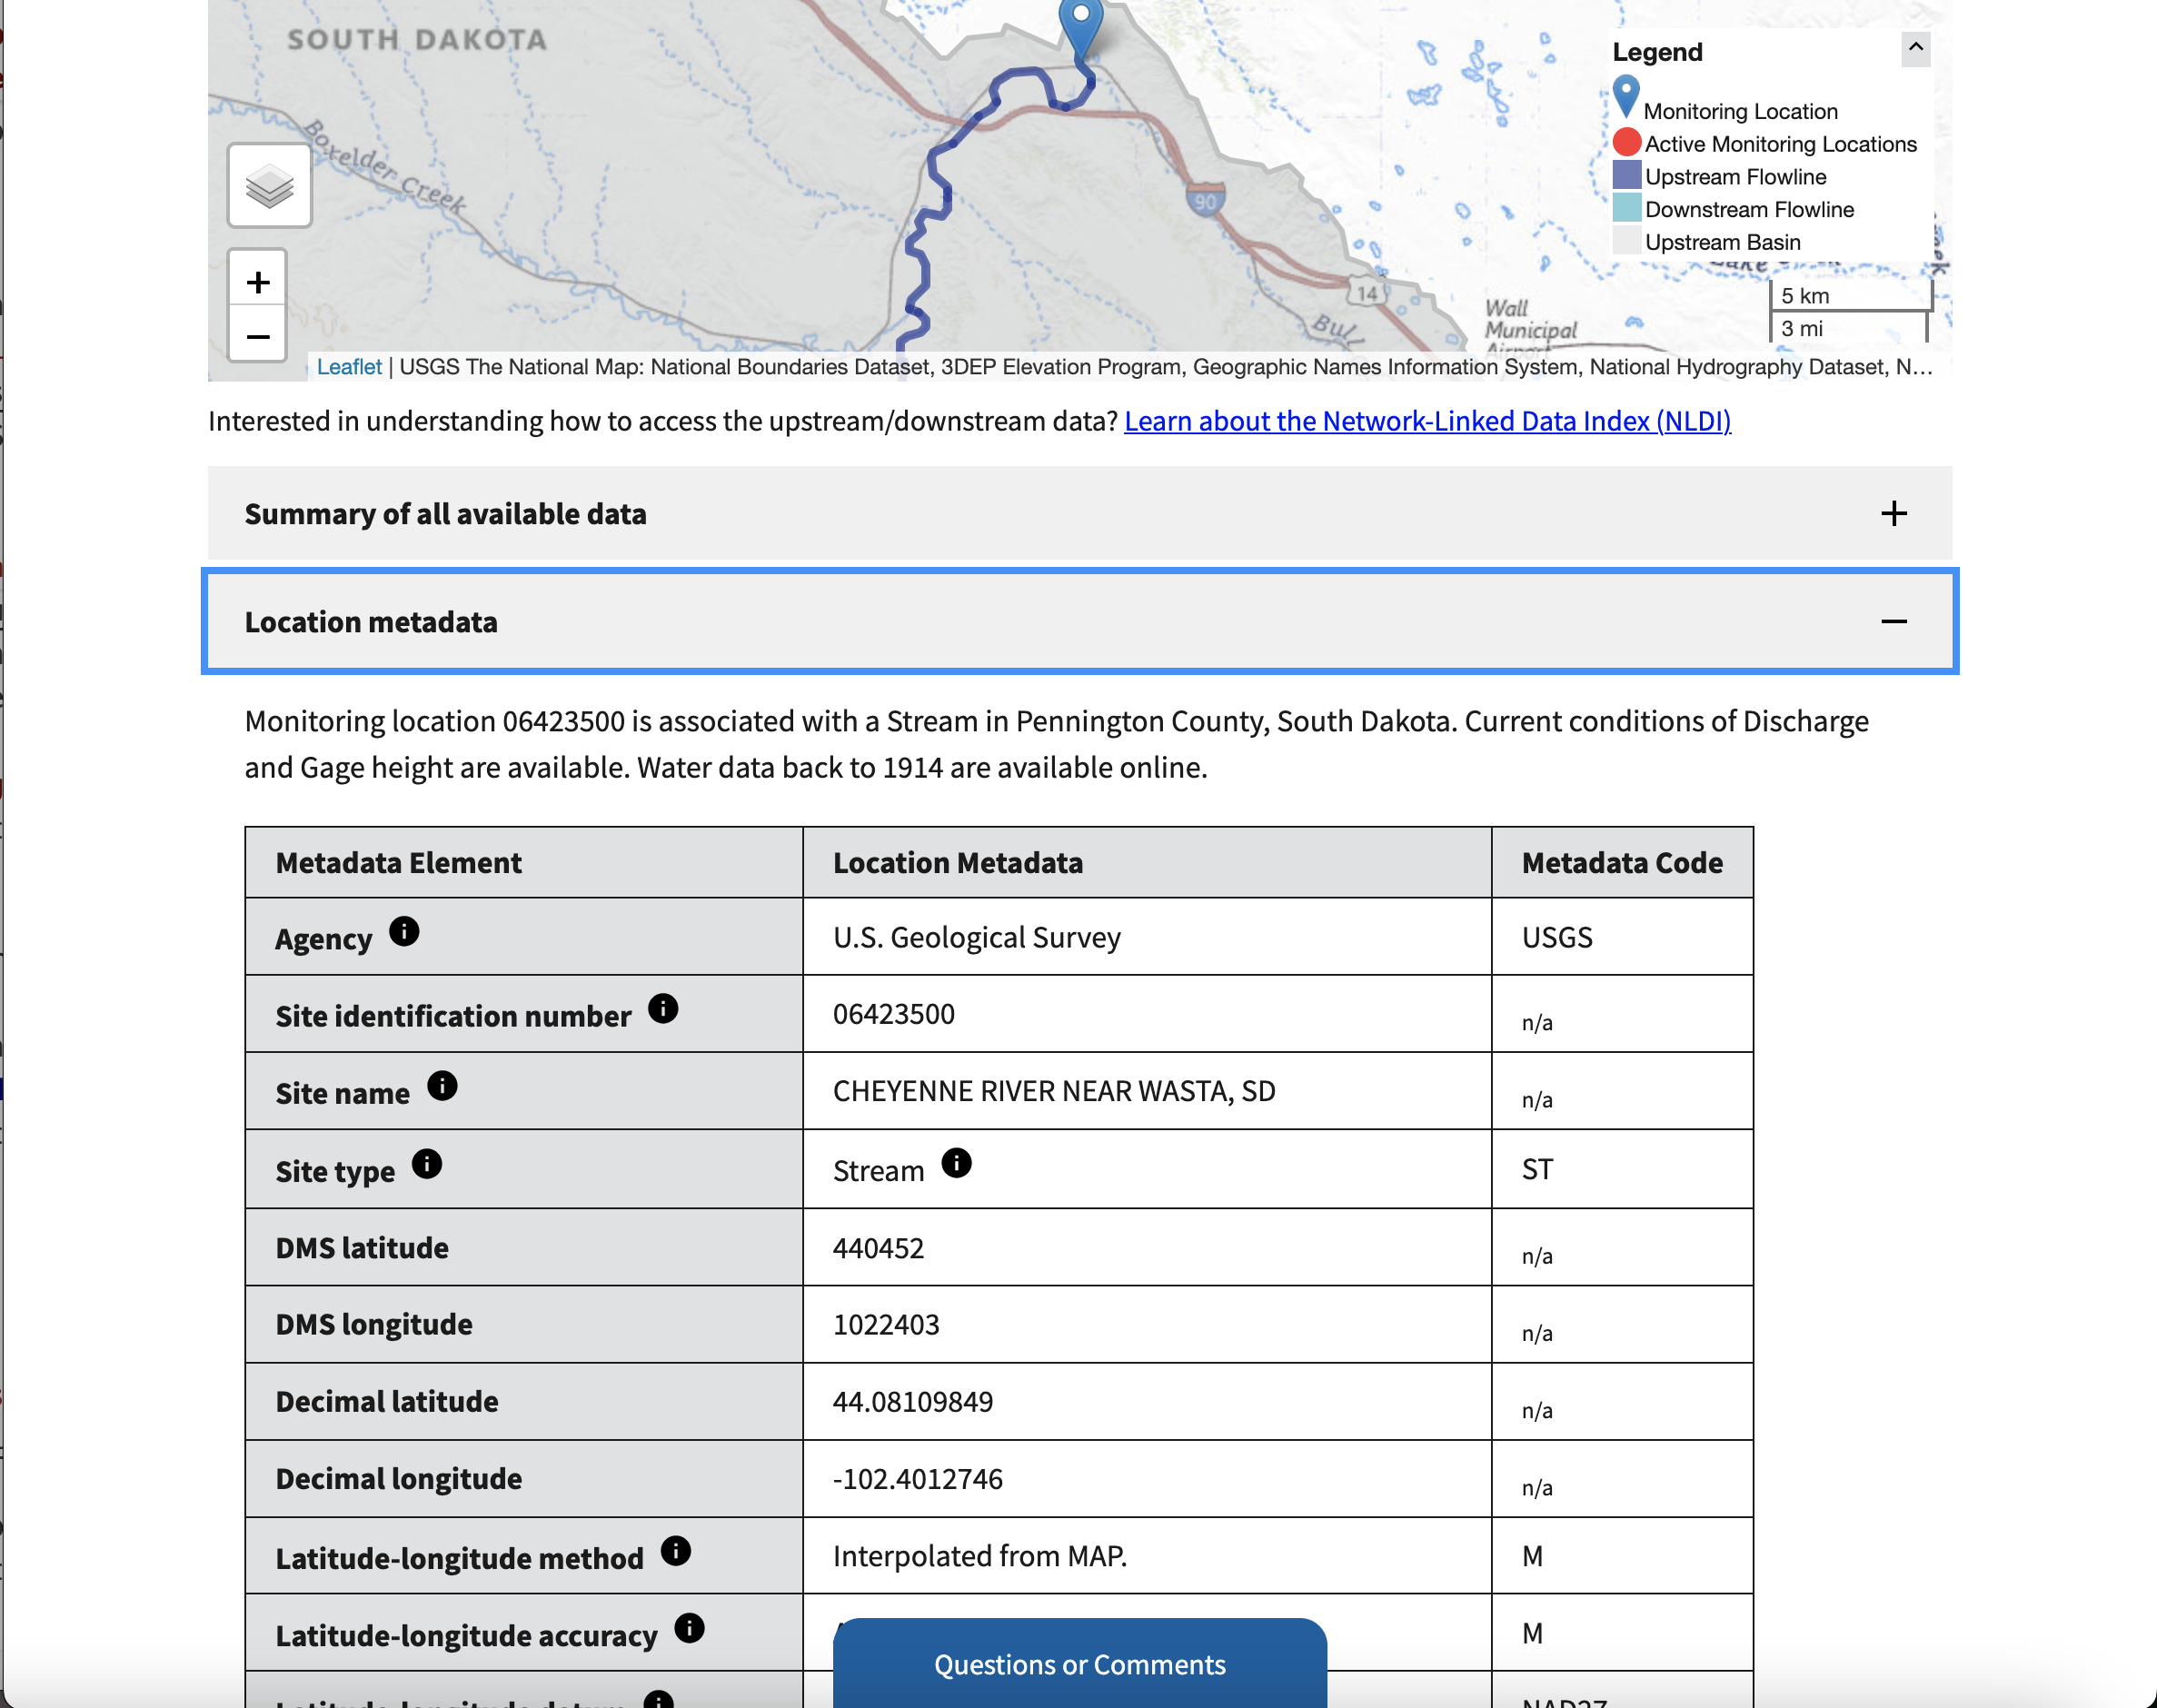Zoom in on the map with plus button

tap(258, 281)
